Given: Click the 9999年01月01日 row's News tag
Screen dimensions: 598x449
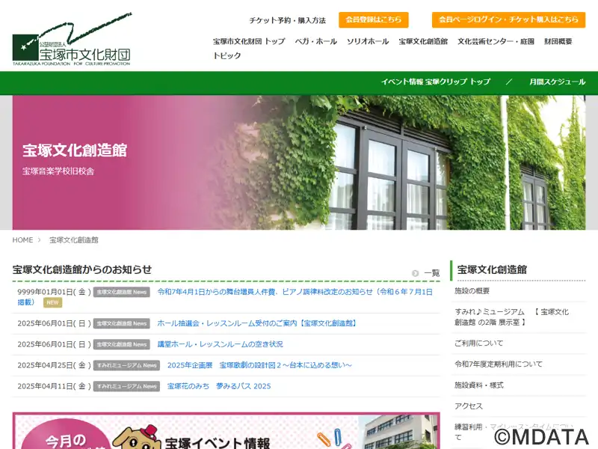Looking at the screenshot, I should point(122,292).
